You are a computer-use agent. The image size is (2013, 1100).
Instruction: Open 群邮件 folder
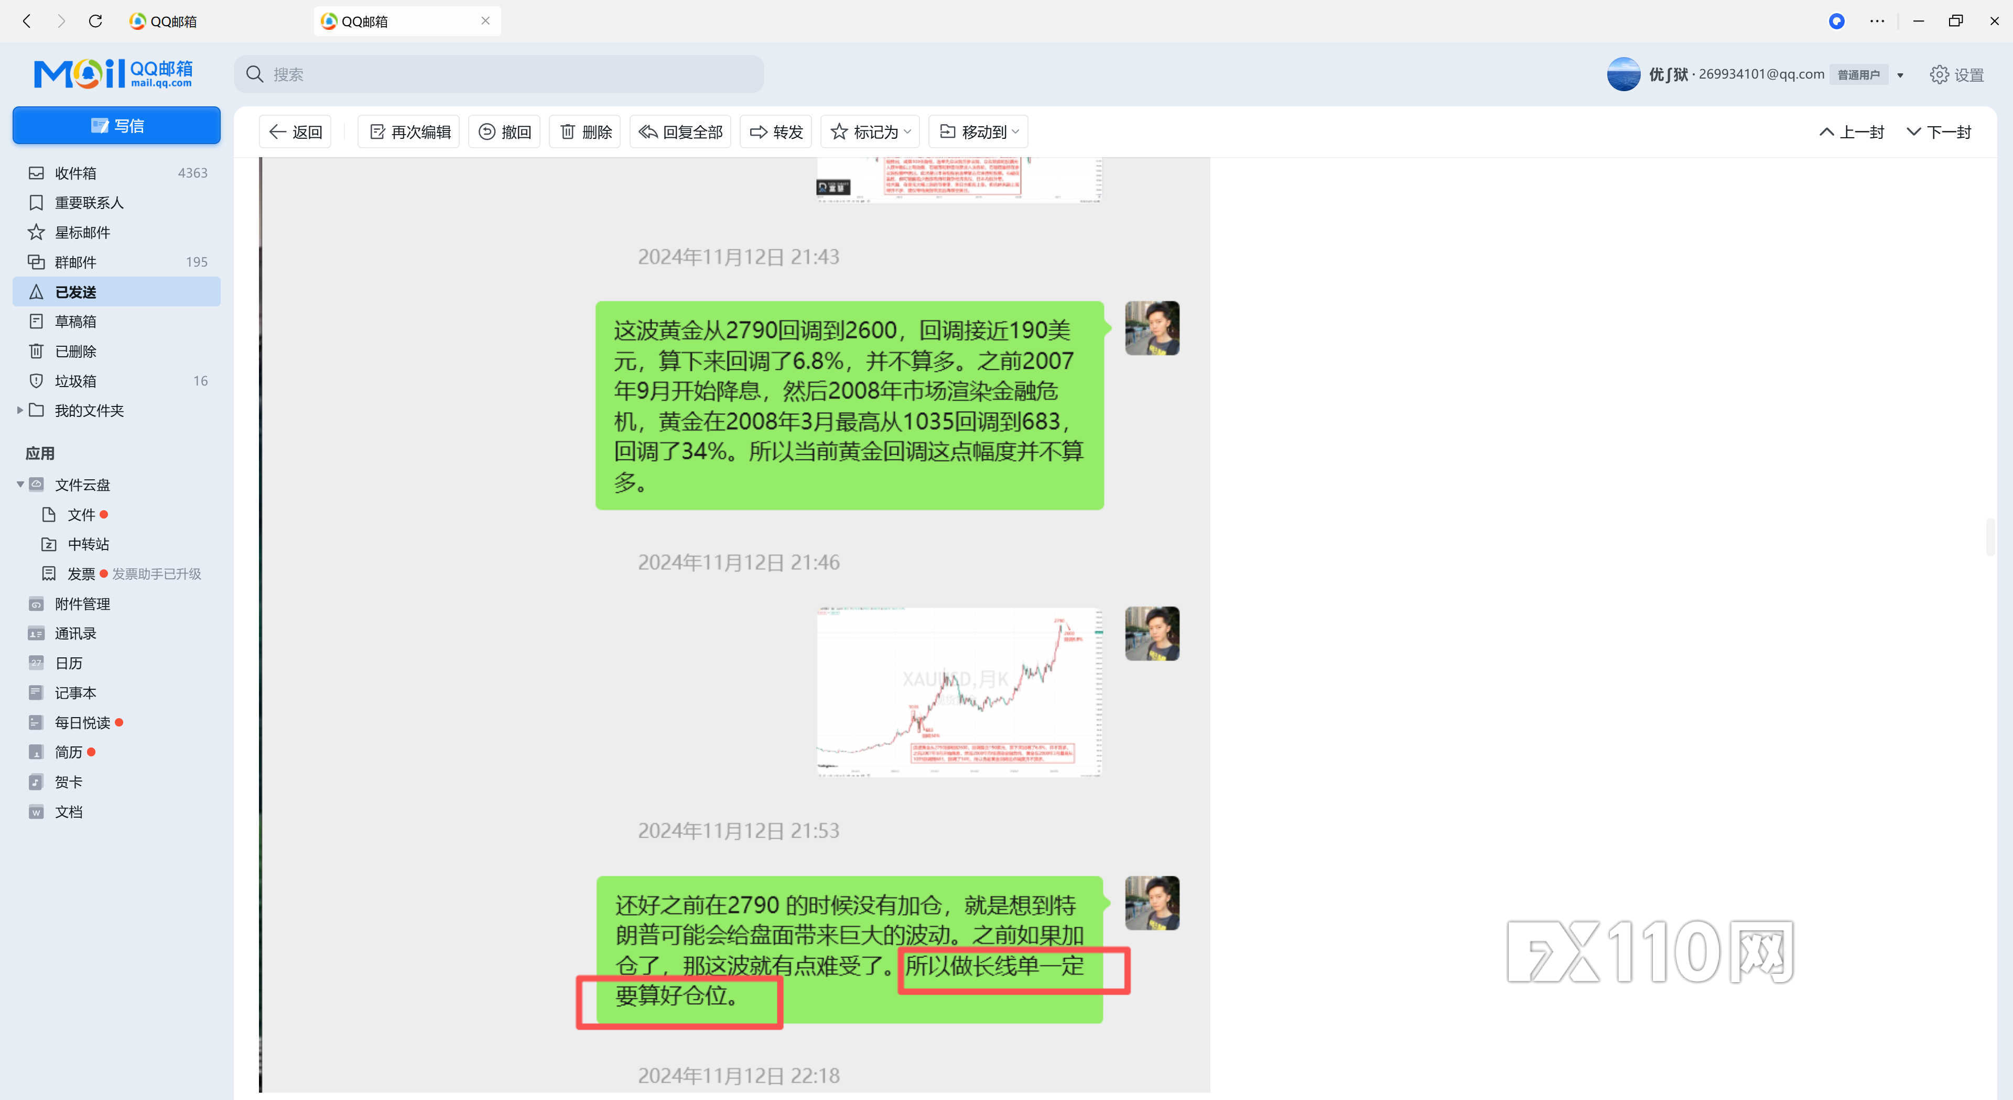(x=116, y=261)
